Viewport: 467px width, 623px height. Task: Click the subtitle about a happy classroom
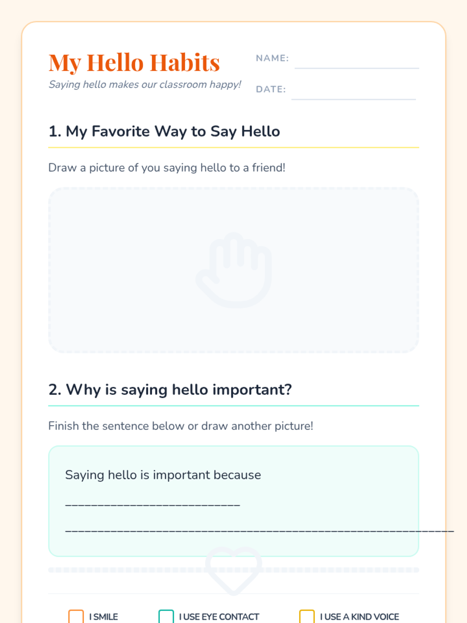pyautogui.click(x=145, y=84)
